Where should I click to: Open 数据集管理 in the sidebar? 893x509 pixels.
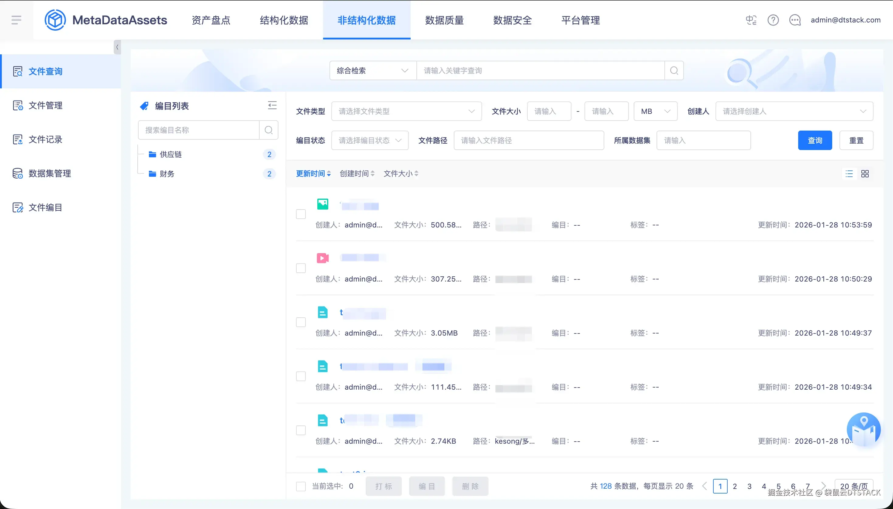(50, 173)
